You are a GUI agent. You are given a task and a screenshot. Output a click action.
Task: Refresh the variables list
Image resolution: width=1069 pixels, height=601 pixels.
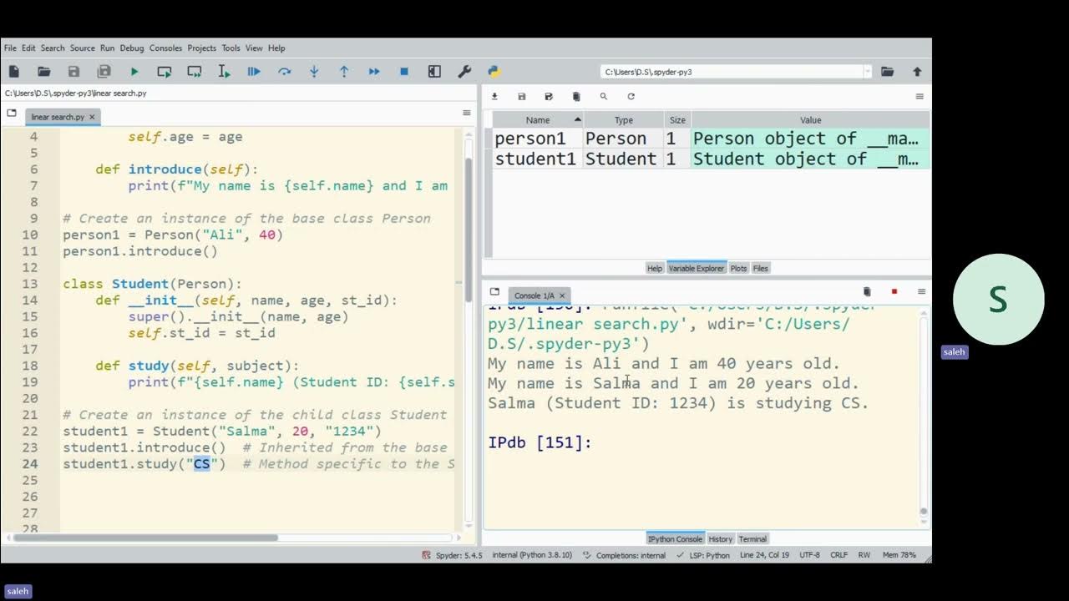coord(631,97)
